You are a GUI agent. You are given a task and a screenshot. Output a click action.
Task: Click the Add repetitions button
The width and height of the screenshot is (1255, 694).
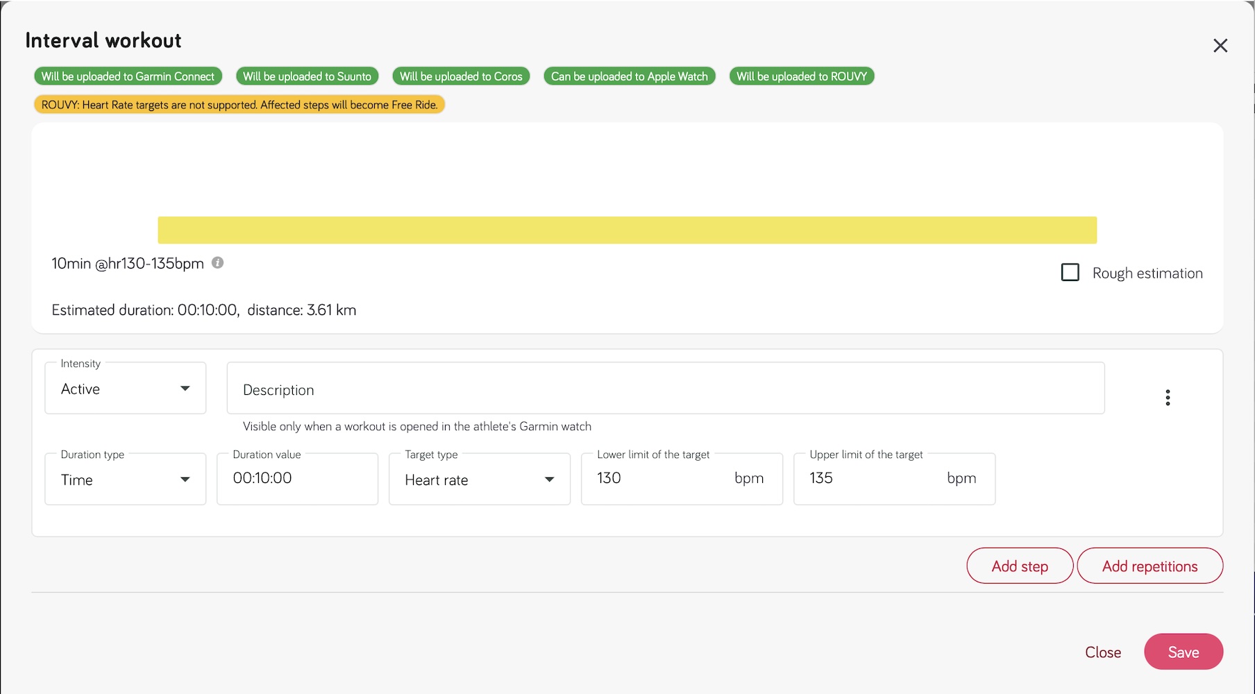1150,566
